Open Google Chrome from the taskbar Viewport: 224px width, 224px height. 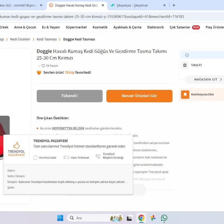tap(141, 218)
